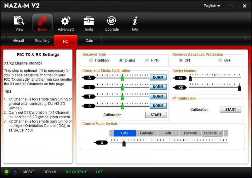This screenshot has height=178, width=252.
Task: Switch to the Gain tab
Action: [89, 41]
